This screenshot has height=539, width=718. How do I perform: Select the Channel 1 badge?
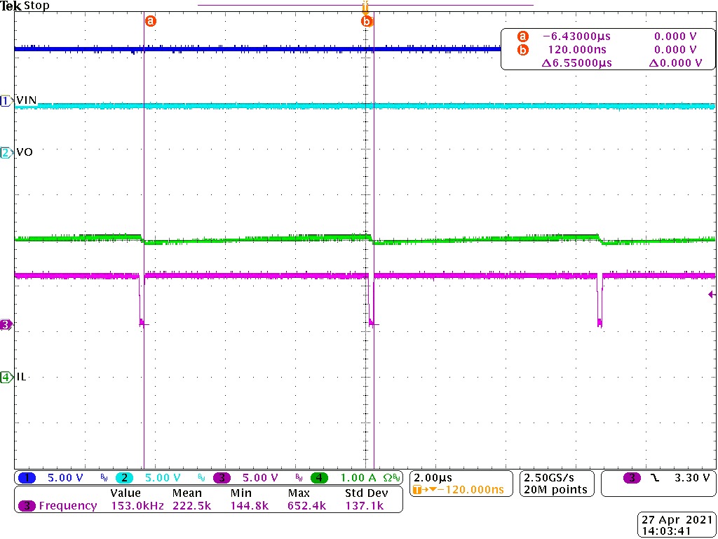click(x=27, y=477)
